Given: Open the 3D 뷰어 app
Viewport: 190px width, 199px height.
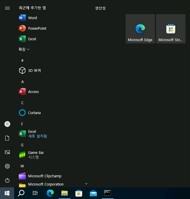Looking at the screenshot, I should point(53,70).
